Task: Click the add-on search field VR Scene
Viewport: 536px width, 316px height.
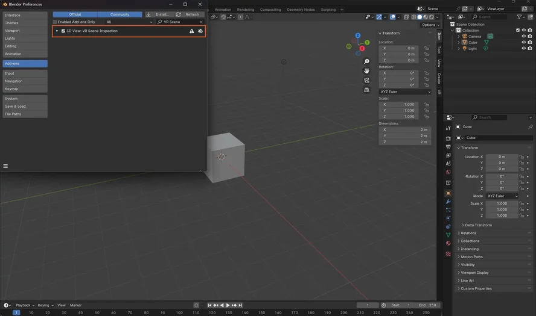Action: pos(180,22)
